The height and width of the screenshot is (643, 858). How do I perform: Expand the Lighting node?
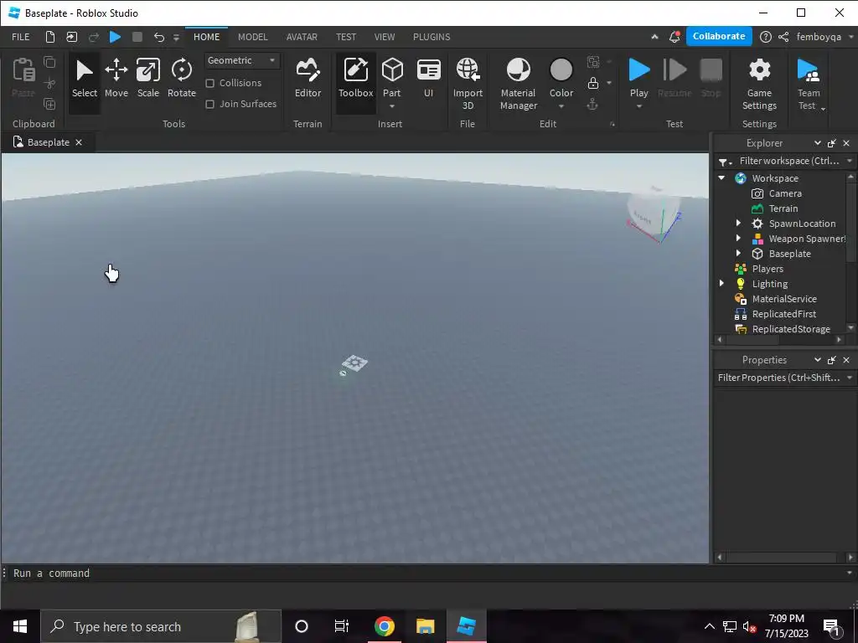(x=721, y=283)
